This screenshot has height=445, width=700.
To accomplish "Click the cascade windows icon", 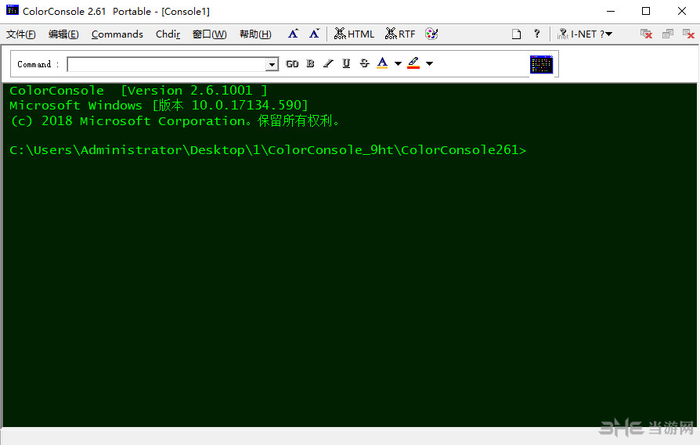I will tap(668, 34).
